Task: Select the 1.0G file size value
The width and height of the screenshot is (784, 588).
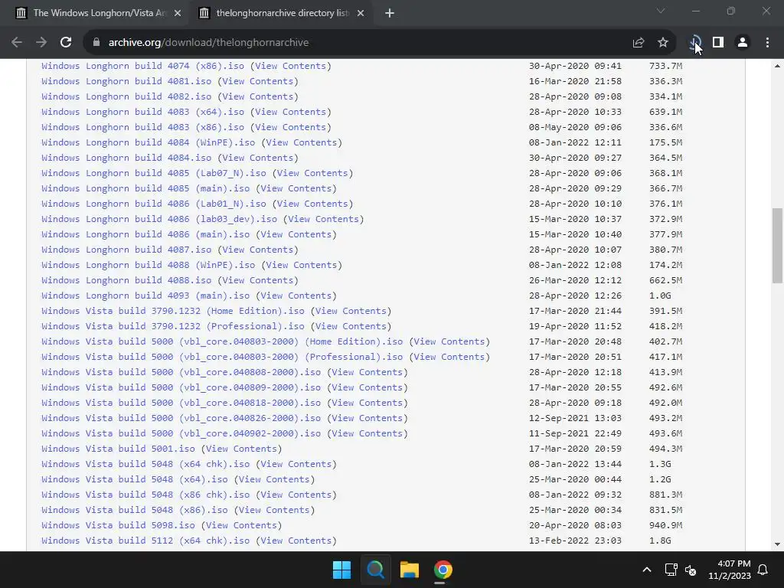Action: coord(660,296)
